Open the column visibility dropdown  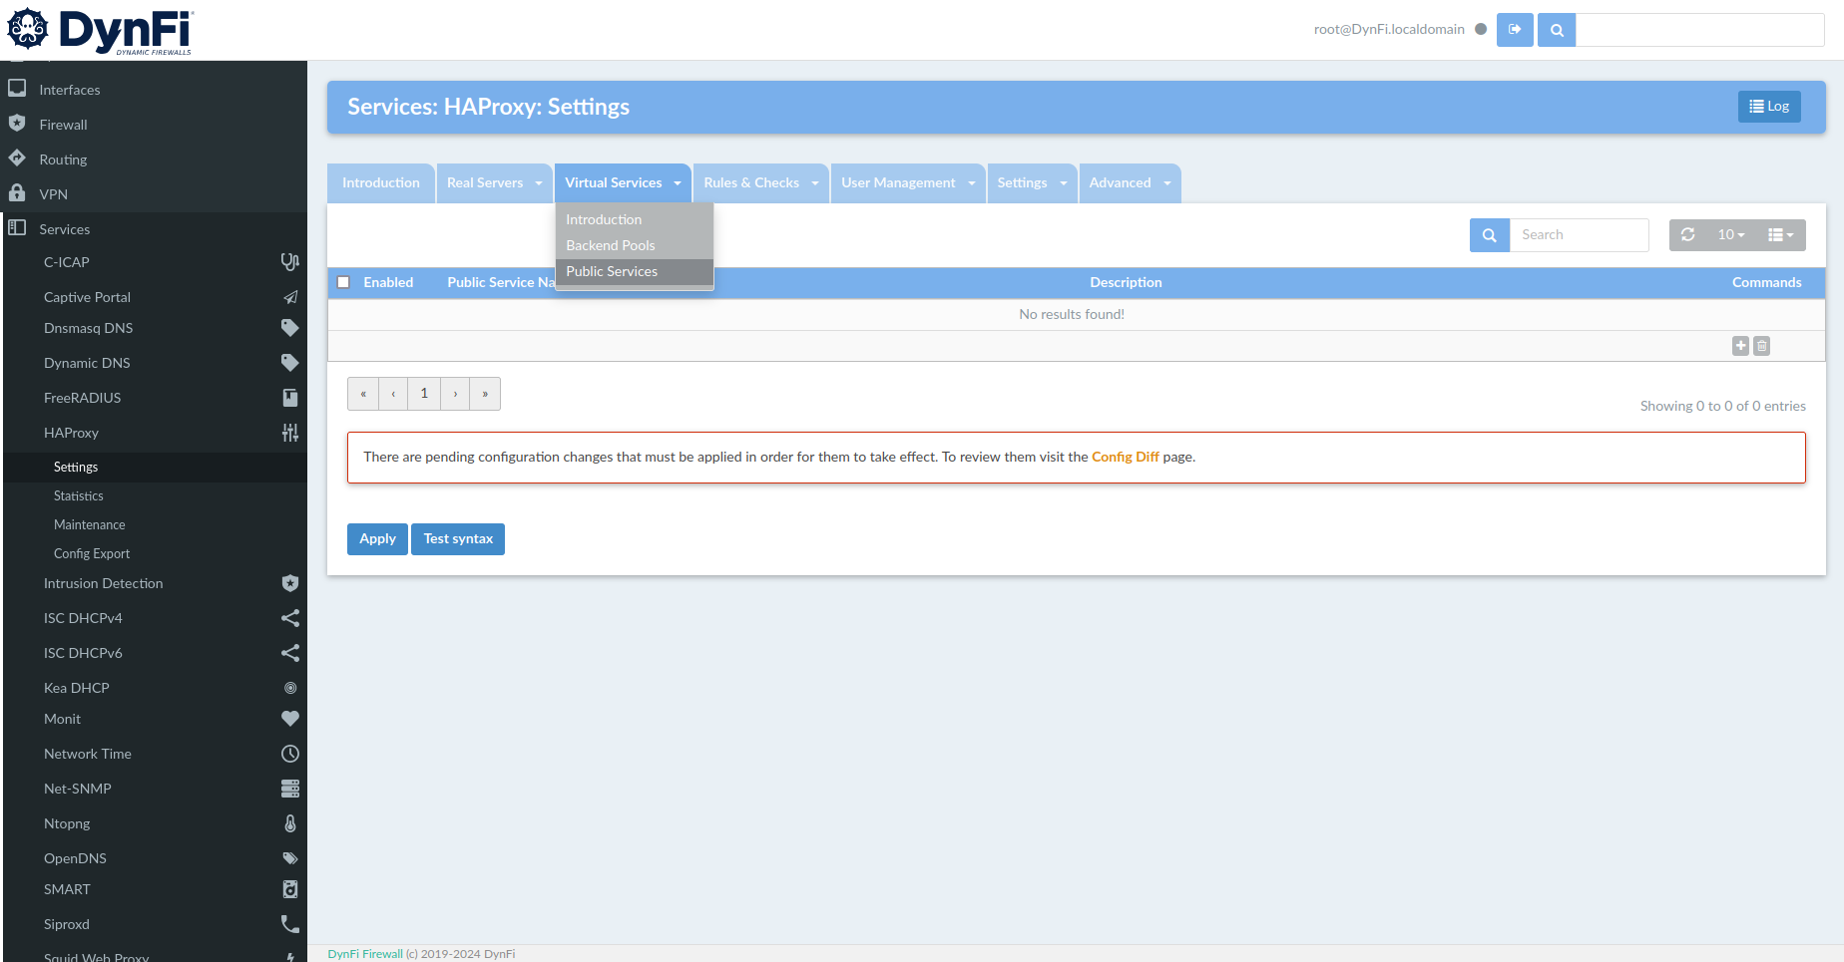(1781, 235)
